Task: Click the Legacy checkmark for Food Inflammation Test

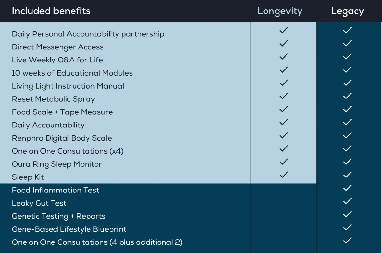Action: coord(347,188)
